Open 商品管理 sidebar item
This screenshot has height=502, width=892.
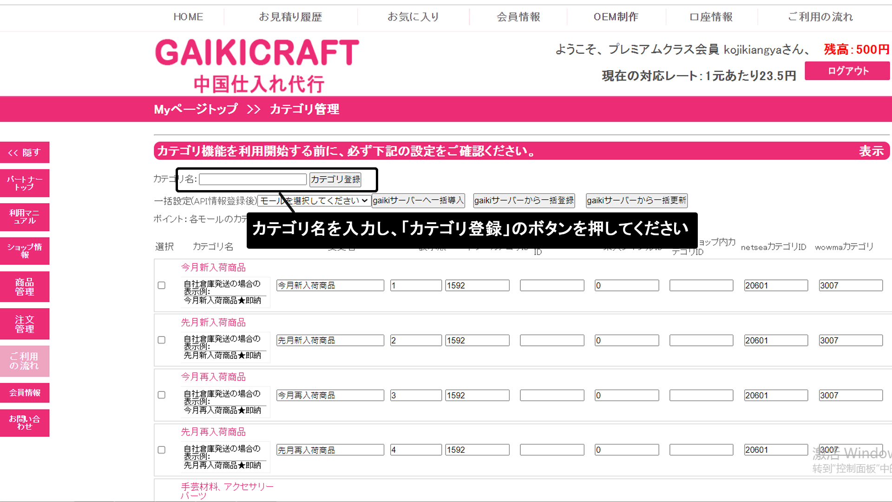point(25,287)
